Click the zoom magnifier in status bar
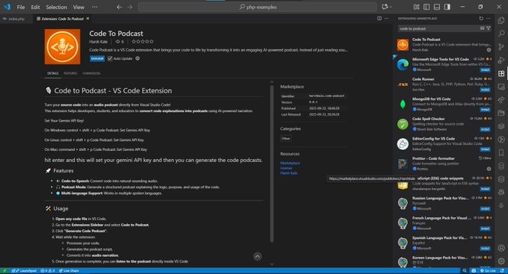508x274 pixels. click(x=465, y=271)
